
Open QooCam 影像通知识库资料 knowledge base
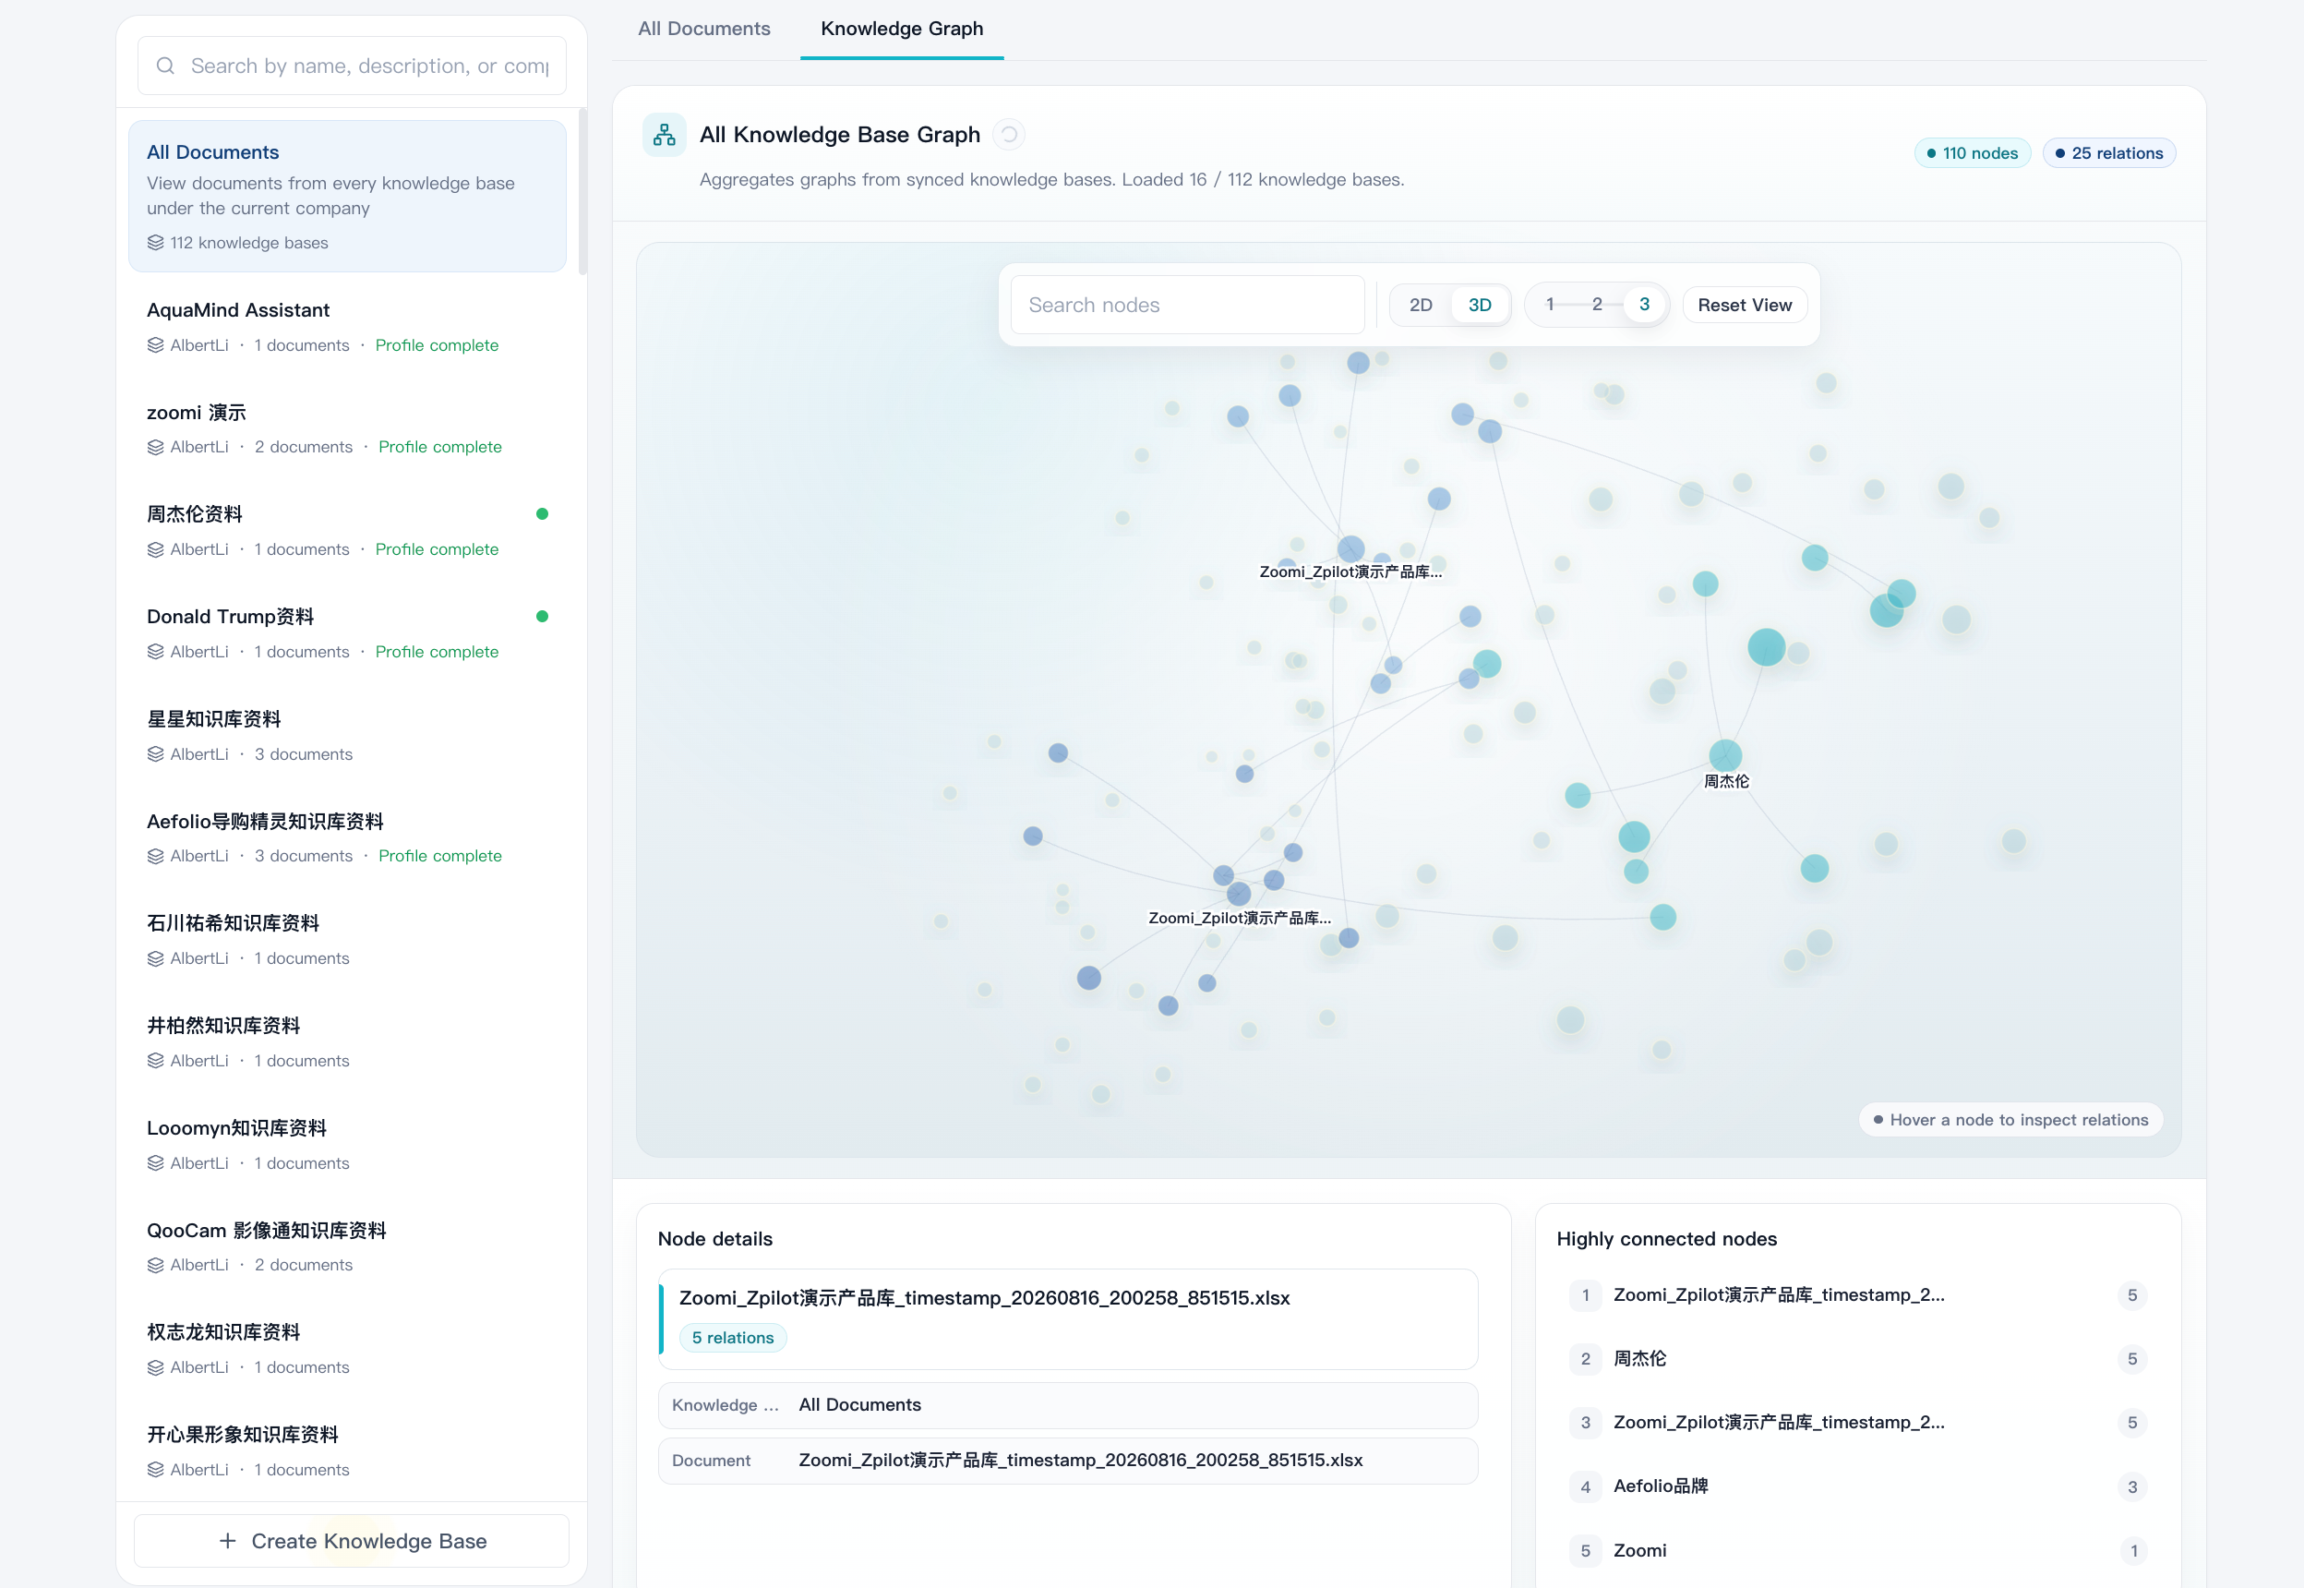click(x=347, y=1247)
